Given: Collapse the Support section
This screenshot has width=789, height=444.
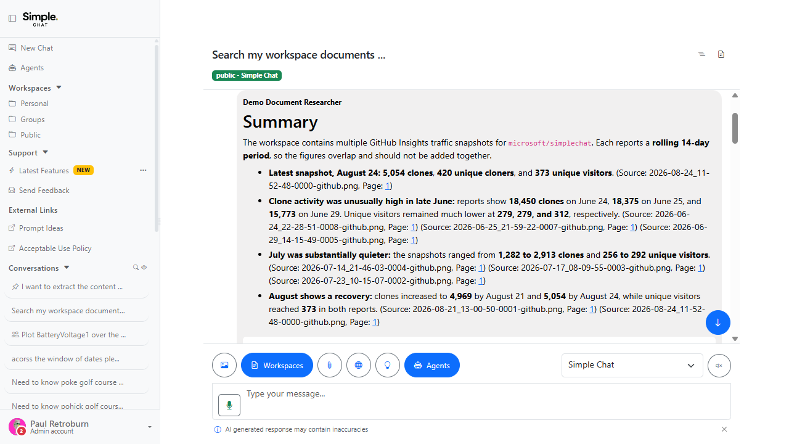Looking at the screenshot, I should pos(45,152).
